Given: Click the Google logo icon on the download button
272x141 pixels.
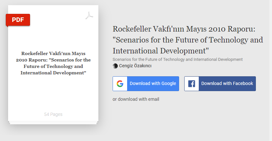Looking at the screenshot, I should pos(120,84).
